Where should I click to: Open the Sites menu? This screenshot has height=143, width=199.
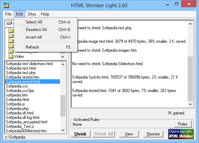point(32,14)
